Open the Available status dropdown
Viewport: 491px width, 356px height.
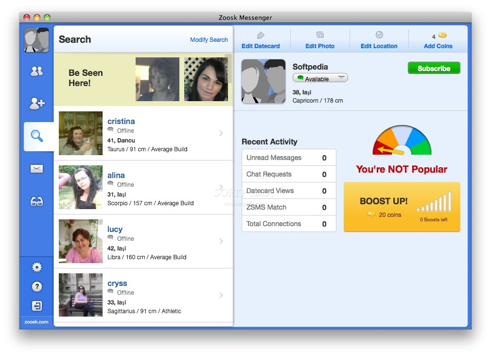point(320,78)
